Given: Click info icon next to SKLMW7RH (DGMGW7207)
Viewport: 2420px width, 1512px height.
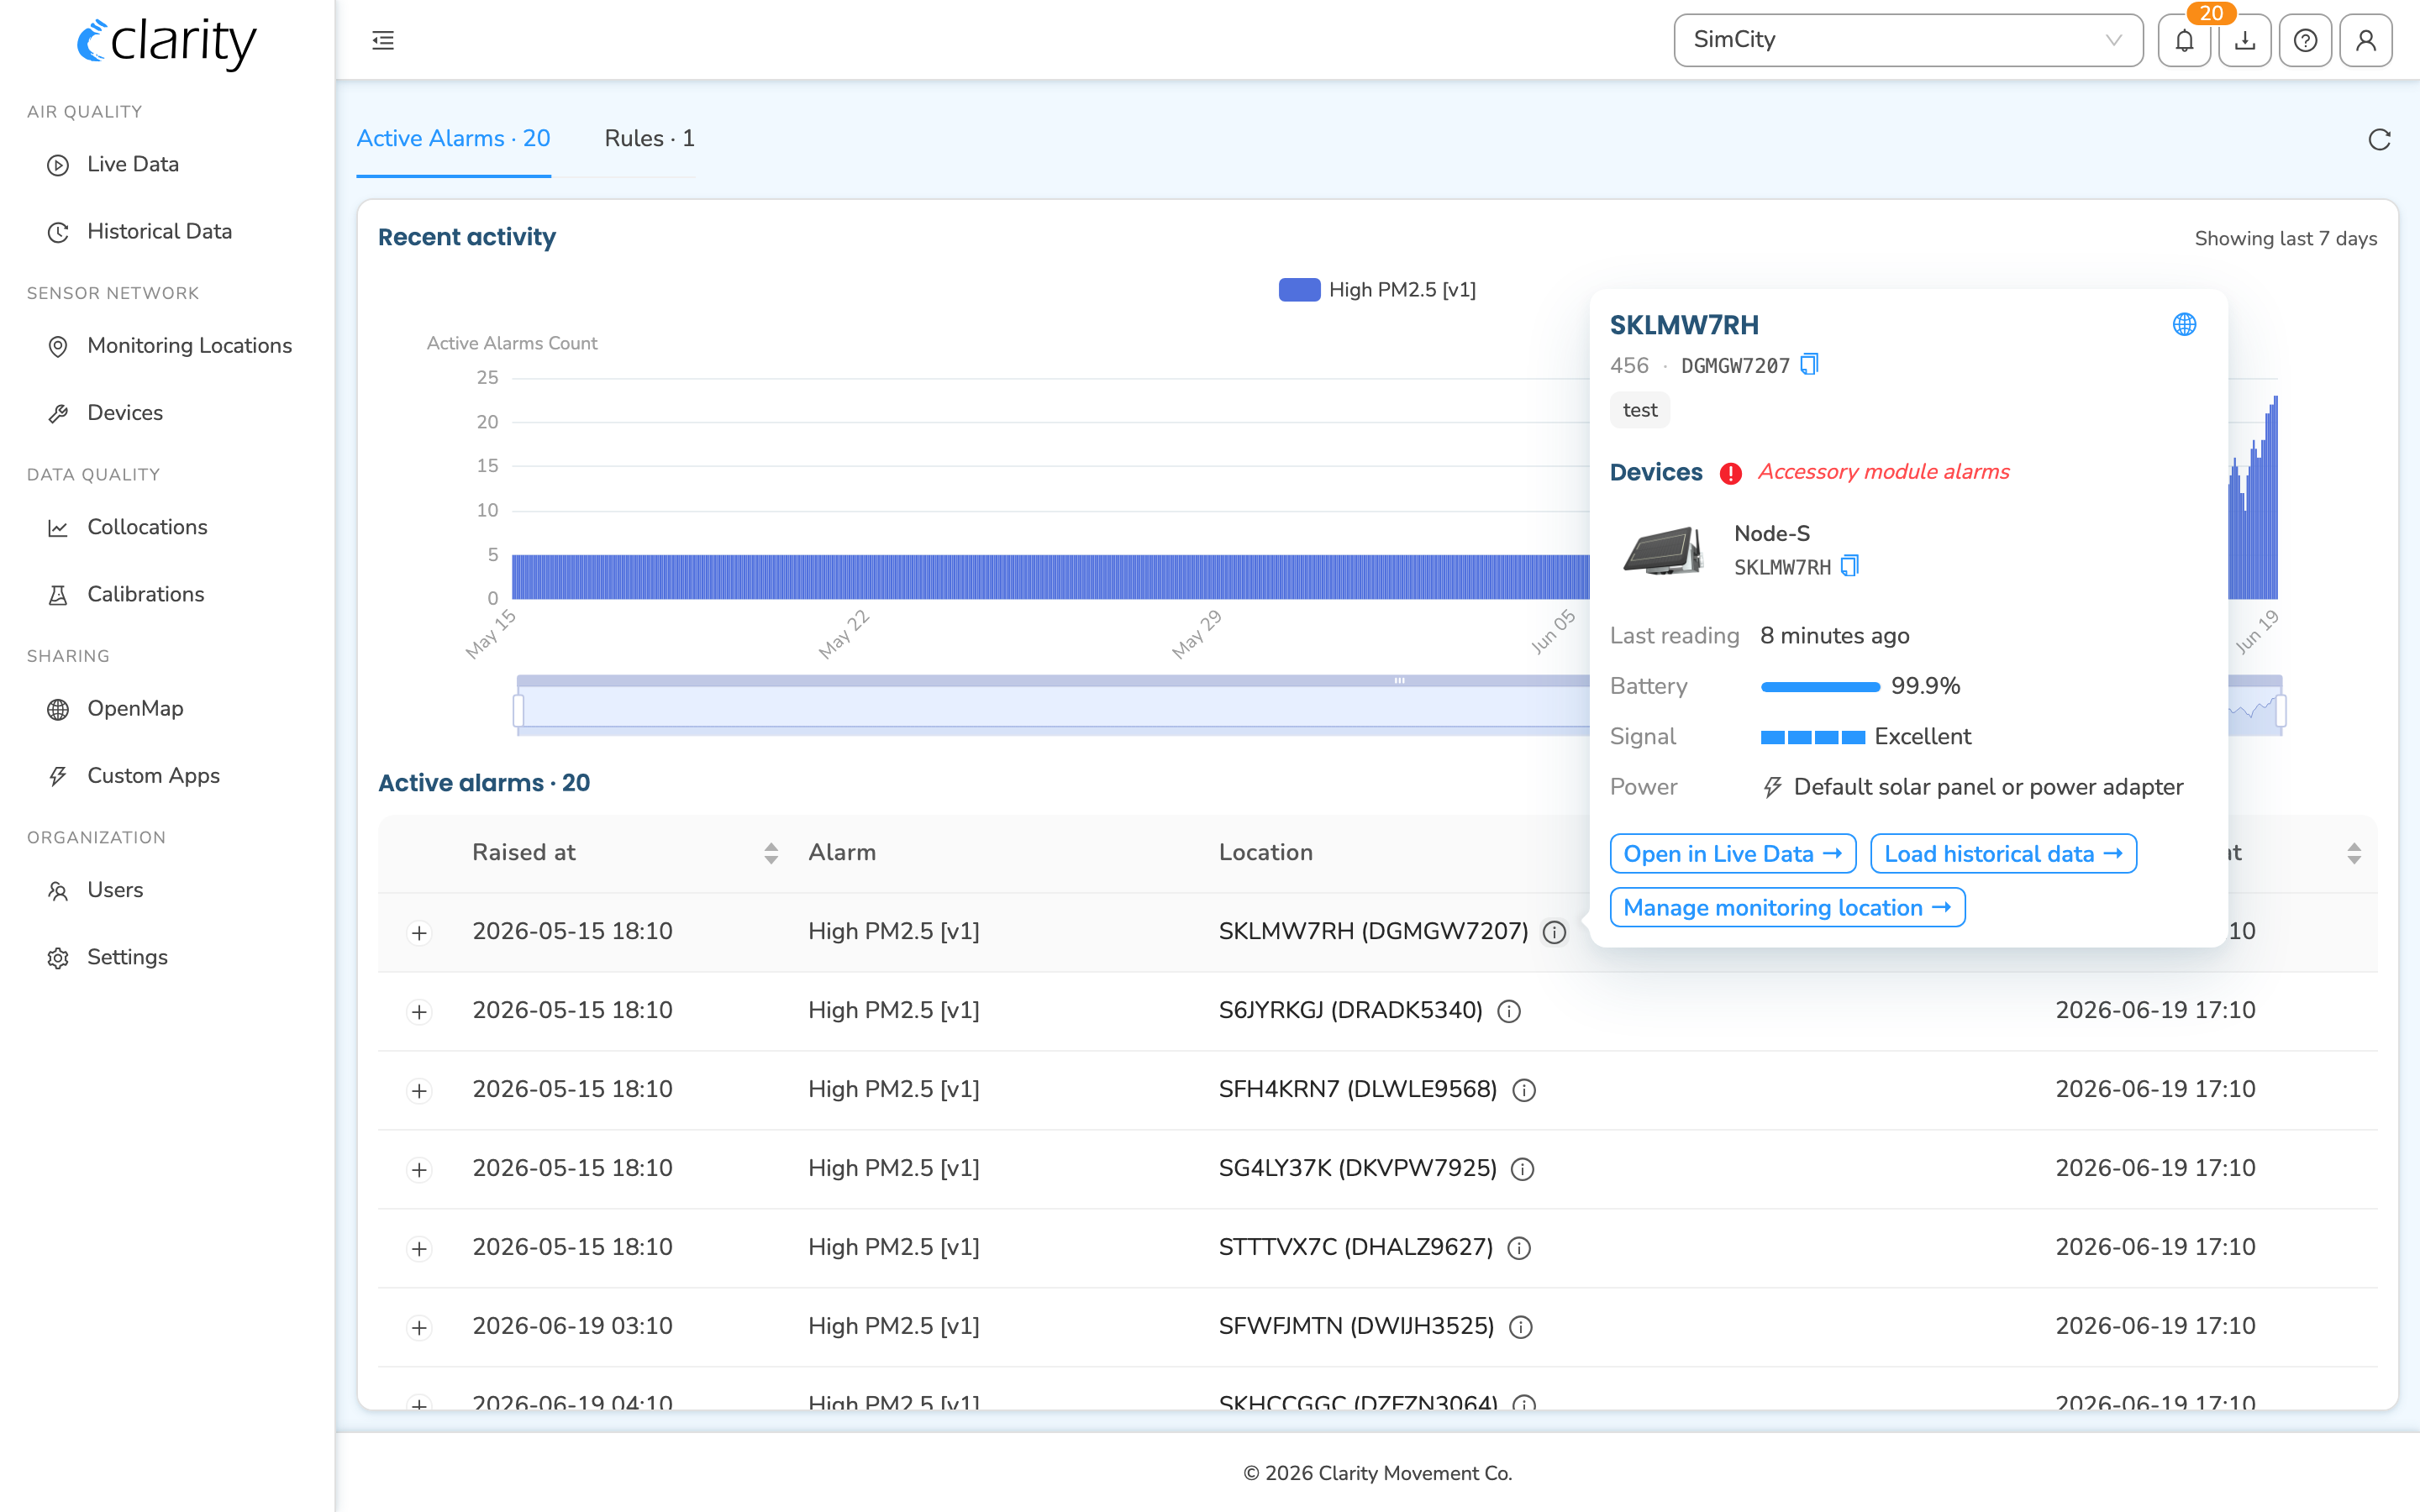Looking at the screenshot, I should (1554, 932).
